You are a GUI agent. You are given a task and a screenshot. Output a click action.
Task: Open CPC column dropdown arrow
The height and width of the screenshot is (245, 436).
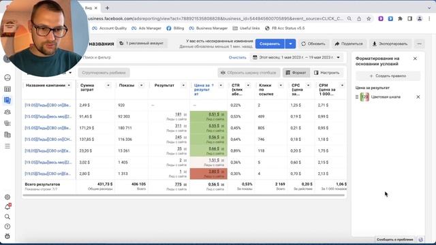click(x=308, y=85)
